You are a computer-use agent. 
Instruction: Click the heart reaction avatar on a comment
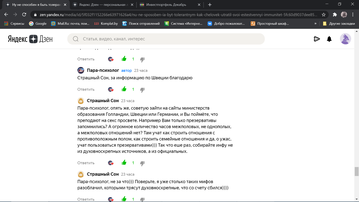pyautogui.click(x=111, y=163)
